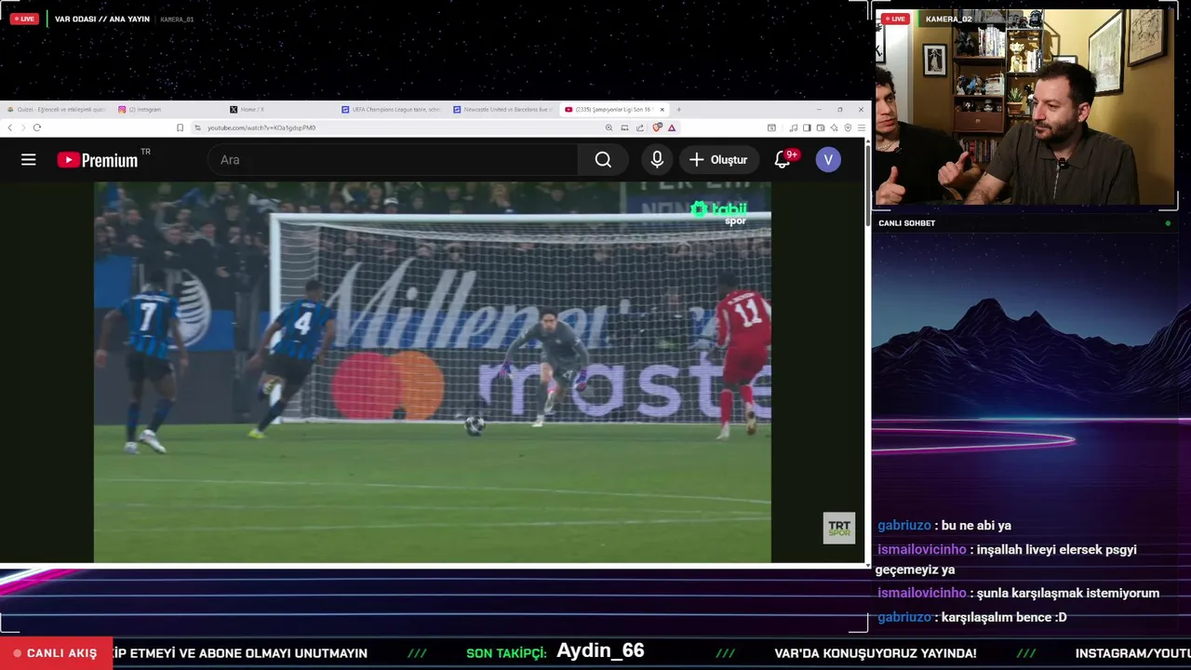Click chat username ismailovicinho on psgyi message
Viewport: 1191px width, 670px height.
pyautogui.click(x=921, y=550)
